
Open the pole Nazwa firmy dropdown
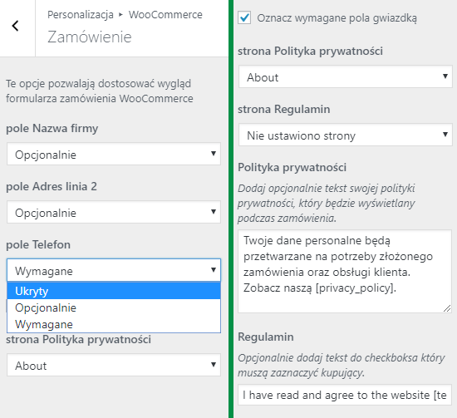114,154
